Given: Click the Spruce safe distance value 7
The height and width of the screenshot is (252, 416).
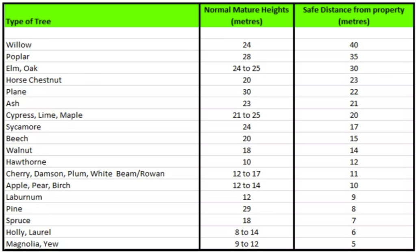Looking at the screenshot, I should coord(353,221).
